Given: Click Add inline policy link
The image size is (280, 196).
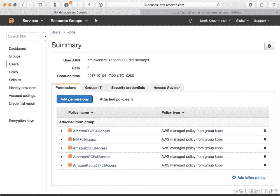Looking at the screenshot, I should 251,177.
